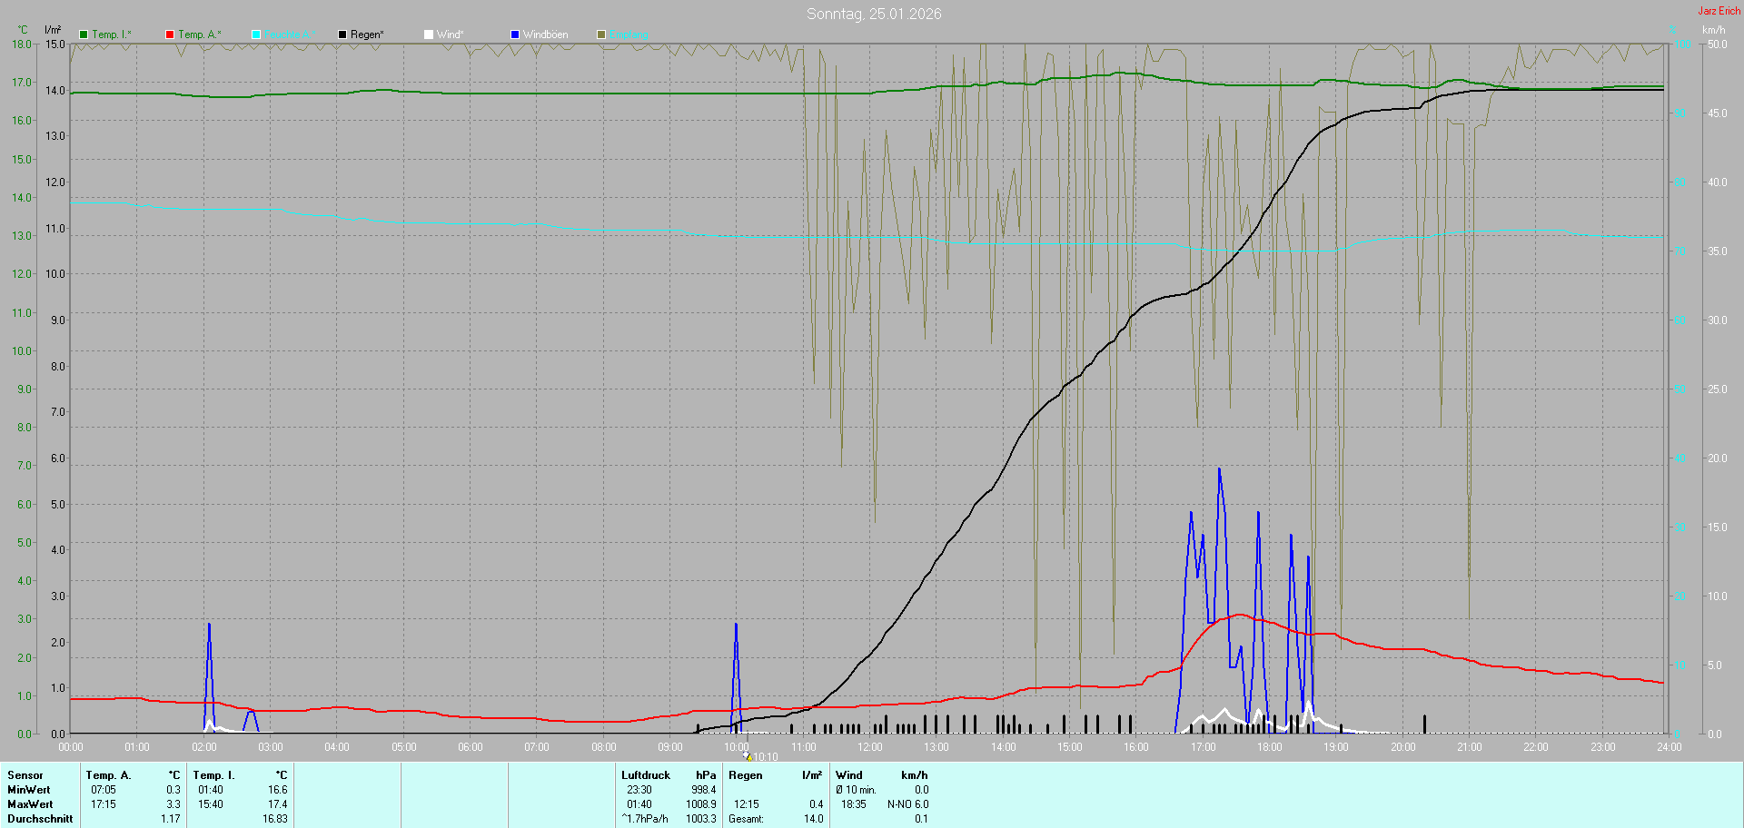Select the Wind* legend label
The image size is (1744, 828).
[451, 34]
